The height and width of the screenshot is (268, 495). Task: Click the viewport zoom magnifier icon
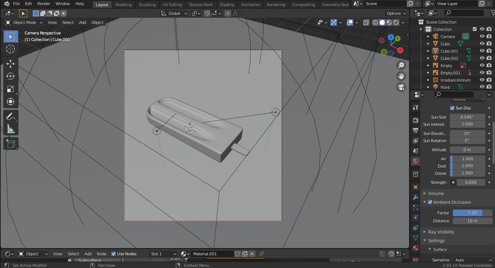click(x=401, y=65)
